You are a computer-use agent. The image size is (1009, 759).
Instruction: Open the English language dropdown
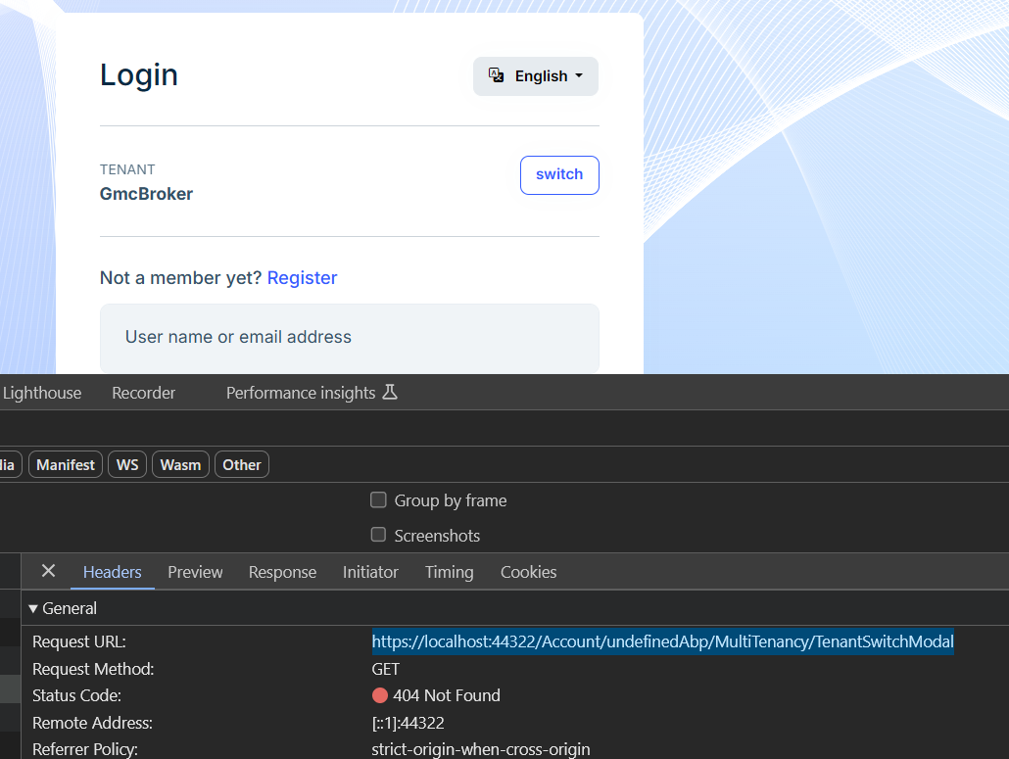(x=536, y=76)
